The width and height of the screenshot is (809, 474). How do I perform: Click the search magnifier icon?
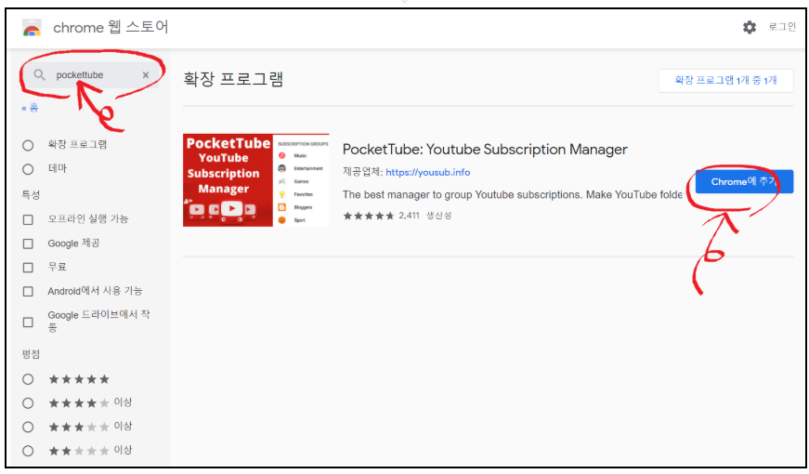(x=40, y=75)
